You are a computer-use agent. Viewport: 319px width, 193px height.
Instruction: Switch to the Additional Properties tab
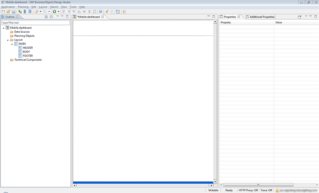point(260,17)
